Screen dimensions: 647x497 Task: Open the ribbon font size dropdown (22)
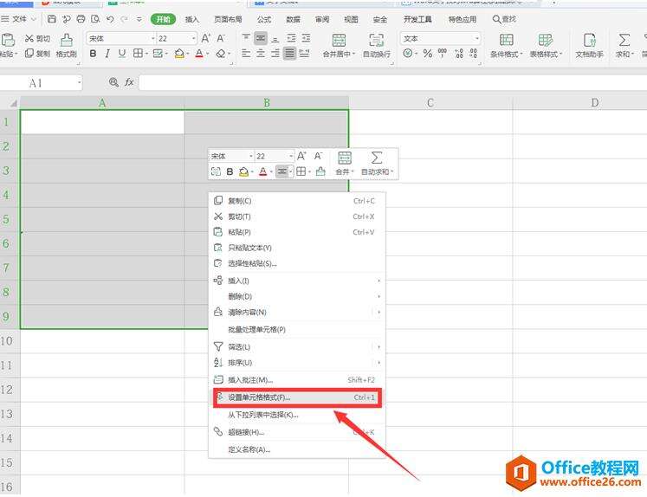(x=193, y=38)
